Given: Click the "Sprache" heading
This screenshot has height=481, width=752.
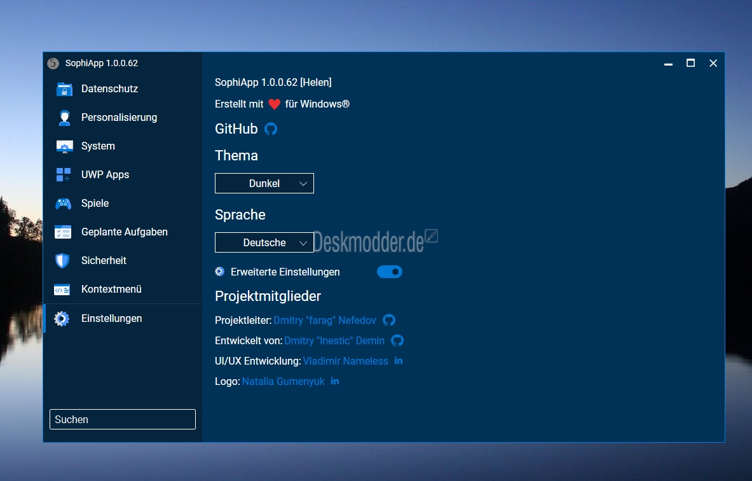Looking at the screenshot, I should click(x=240, y=215).
